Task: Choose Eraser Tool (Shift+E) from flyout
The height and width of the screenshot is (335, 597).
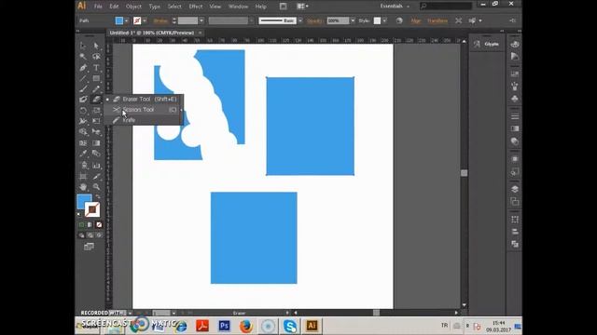Action: tap(143, 100)
